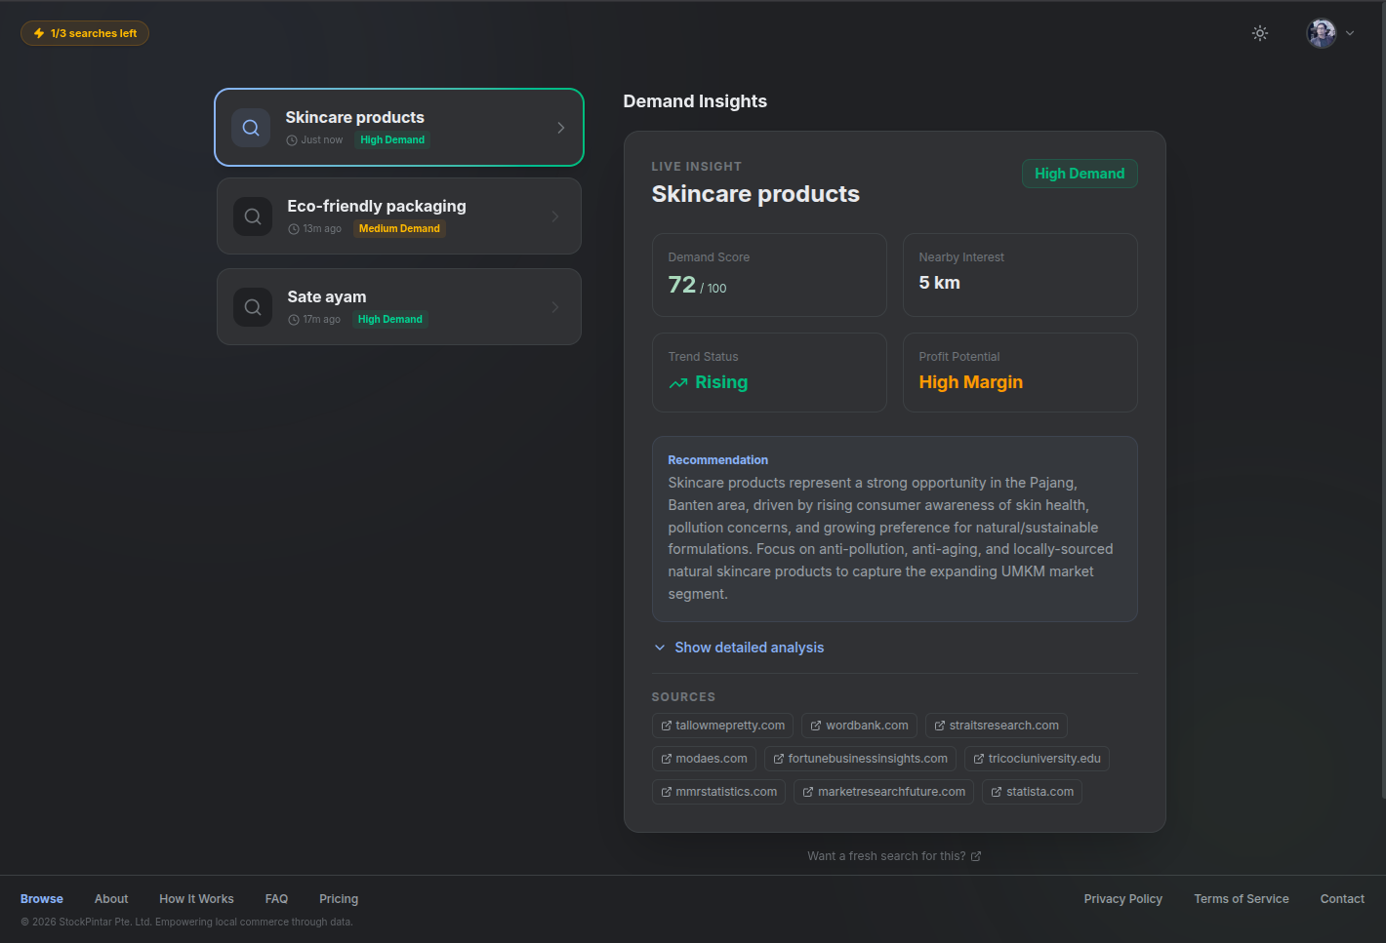Open the straitsresearch.com source link
1386x943 pixels.
pos(996,726)
